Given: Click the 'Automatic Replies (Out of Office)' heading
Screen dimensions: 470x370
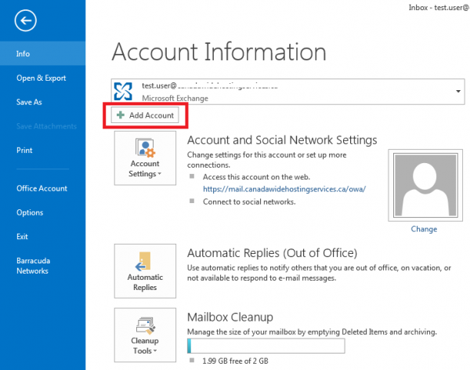Looking at the screenshot, I should tap(272, 253).
